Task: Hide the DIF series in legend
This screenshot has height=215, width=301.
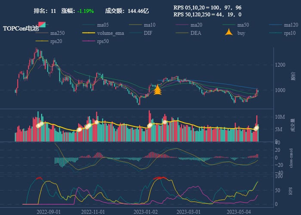Action: click(147, 33)
